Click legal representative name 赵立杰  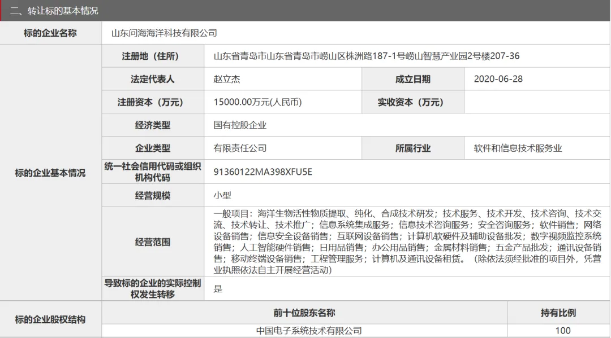point(227,79)
